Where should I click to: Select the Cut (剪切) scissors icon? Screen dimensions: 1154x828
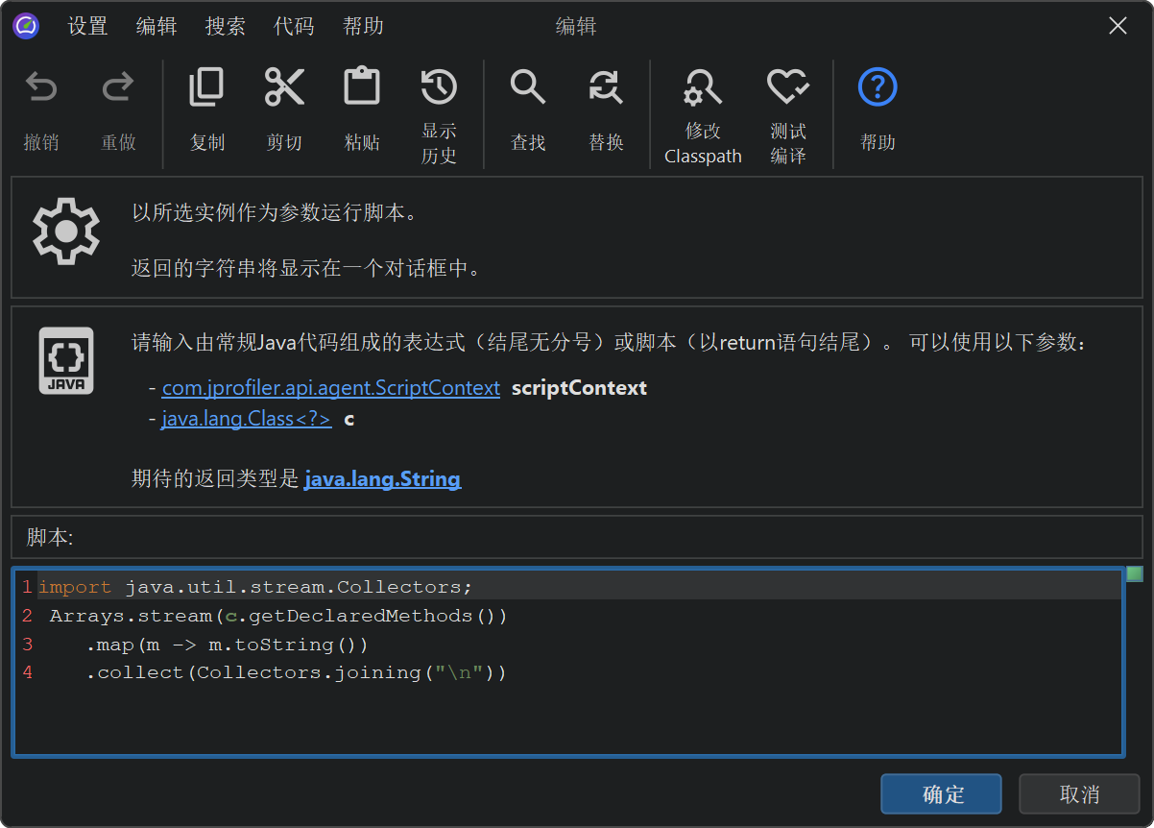point(284,88)
